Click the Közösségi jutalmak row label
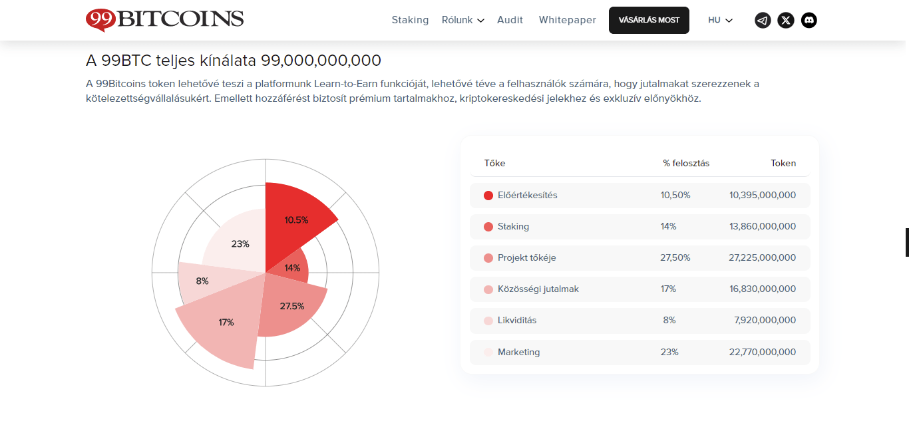909x437 pixels. click(538, 289)
